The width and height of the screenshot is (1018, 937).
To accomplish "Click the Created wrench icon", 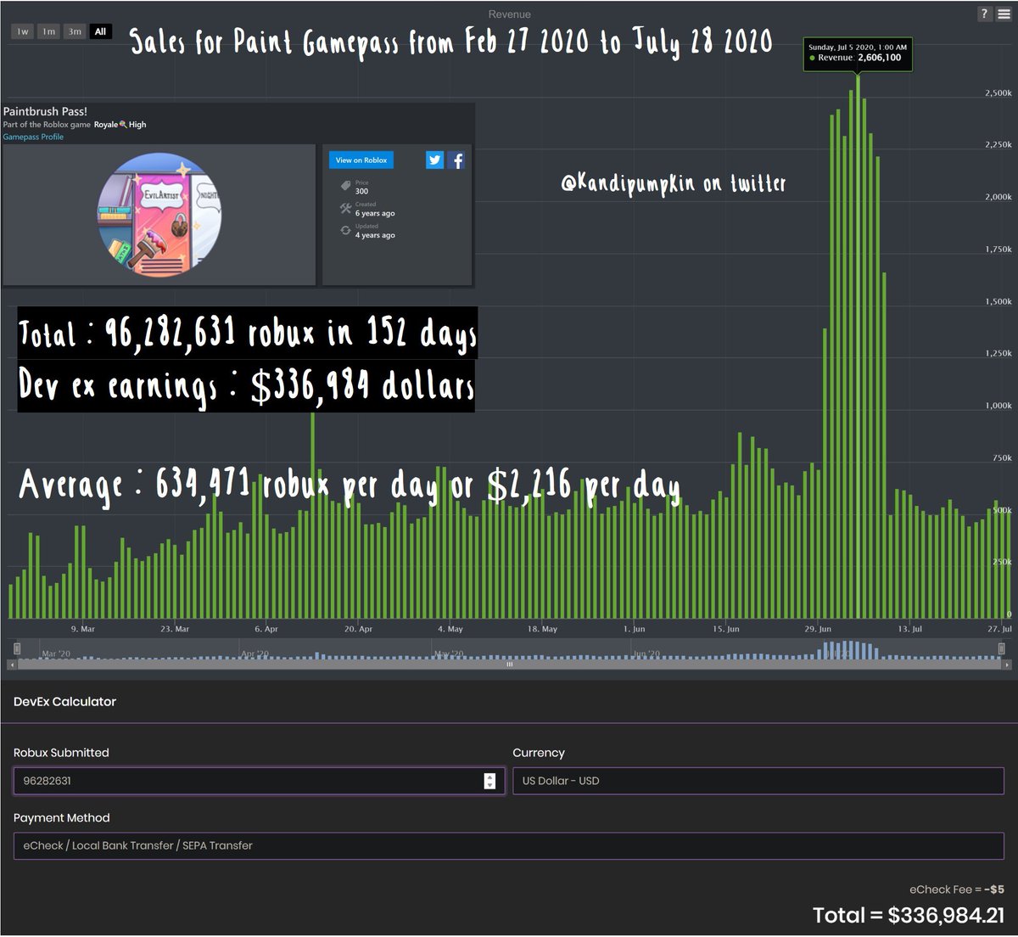I will point(345,208).
